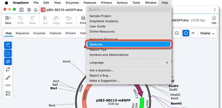Click the Print toolbar icon

point(83,18)
